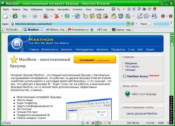Click the feather icon in utilities bar
This screenshot has width=175, height=126.
tap(119, 9)
